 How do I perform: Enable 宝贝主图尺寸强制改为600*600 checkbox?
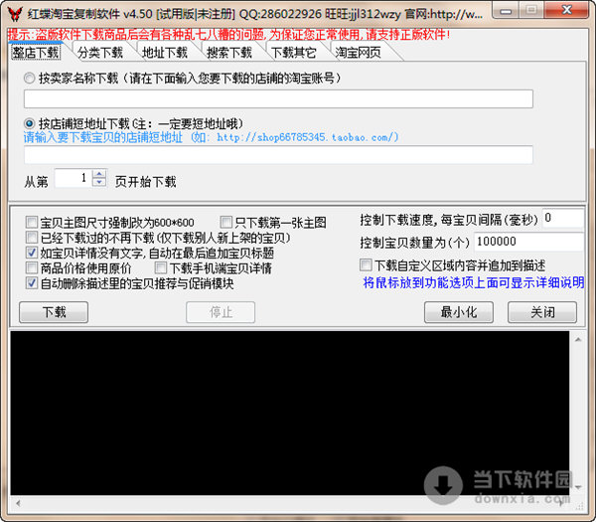(x=32, y=223)
